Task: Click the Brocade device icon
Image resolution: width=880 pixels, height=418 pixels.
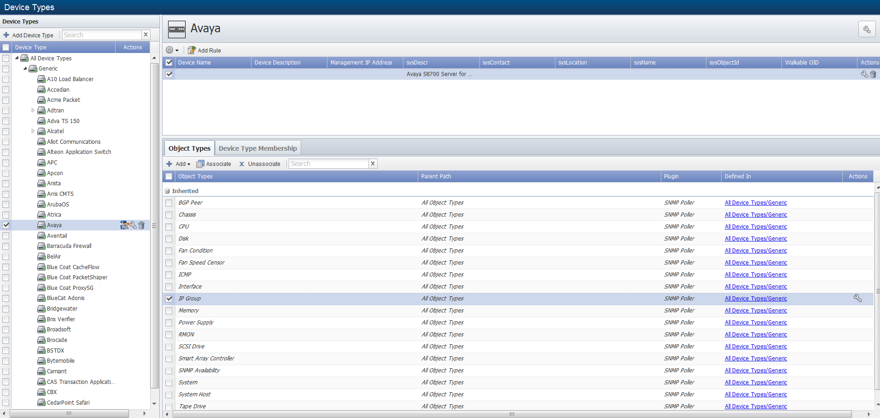Action: (41, 340)
